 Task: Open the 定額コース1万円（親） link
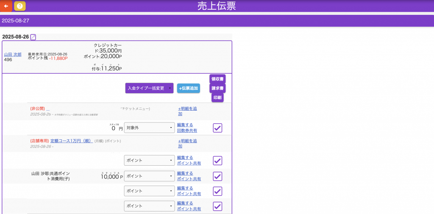tap(71, 141)
